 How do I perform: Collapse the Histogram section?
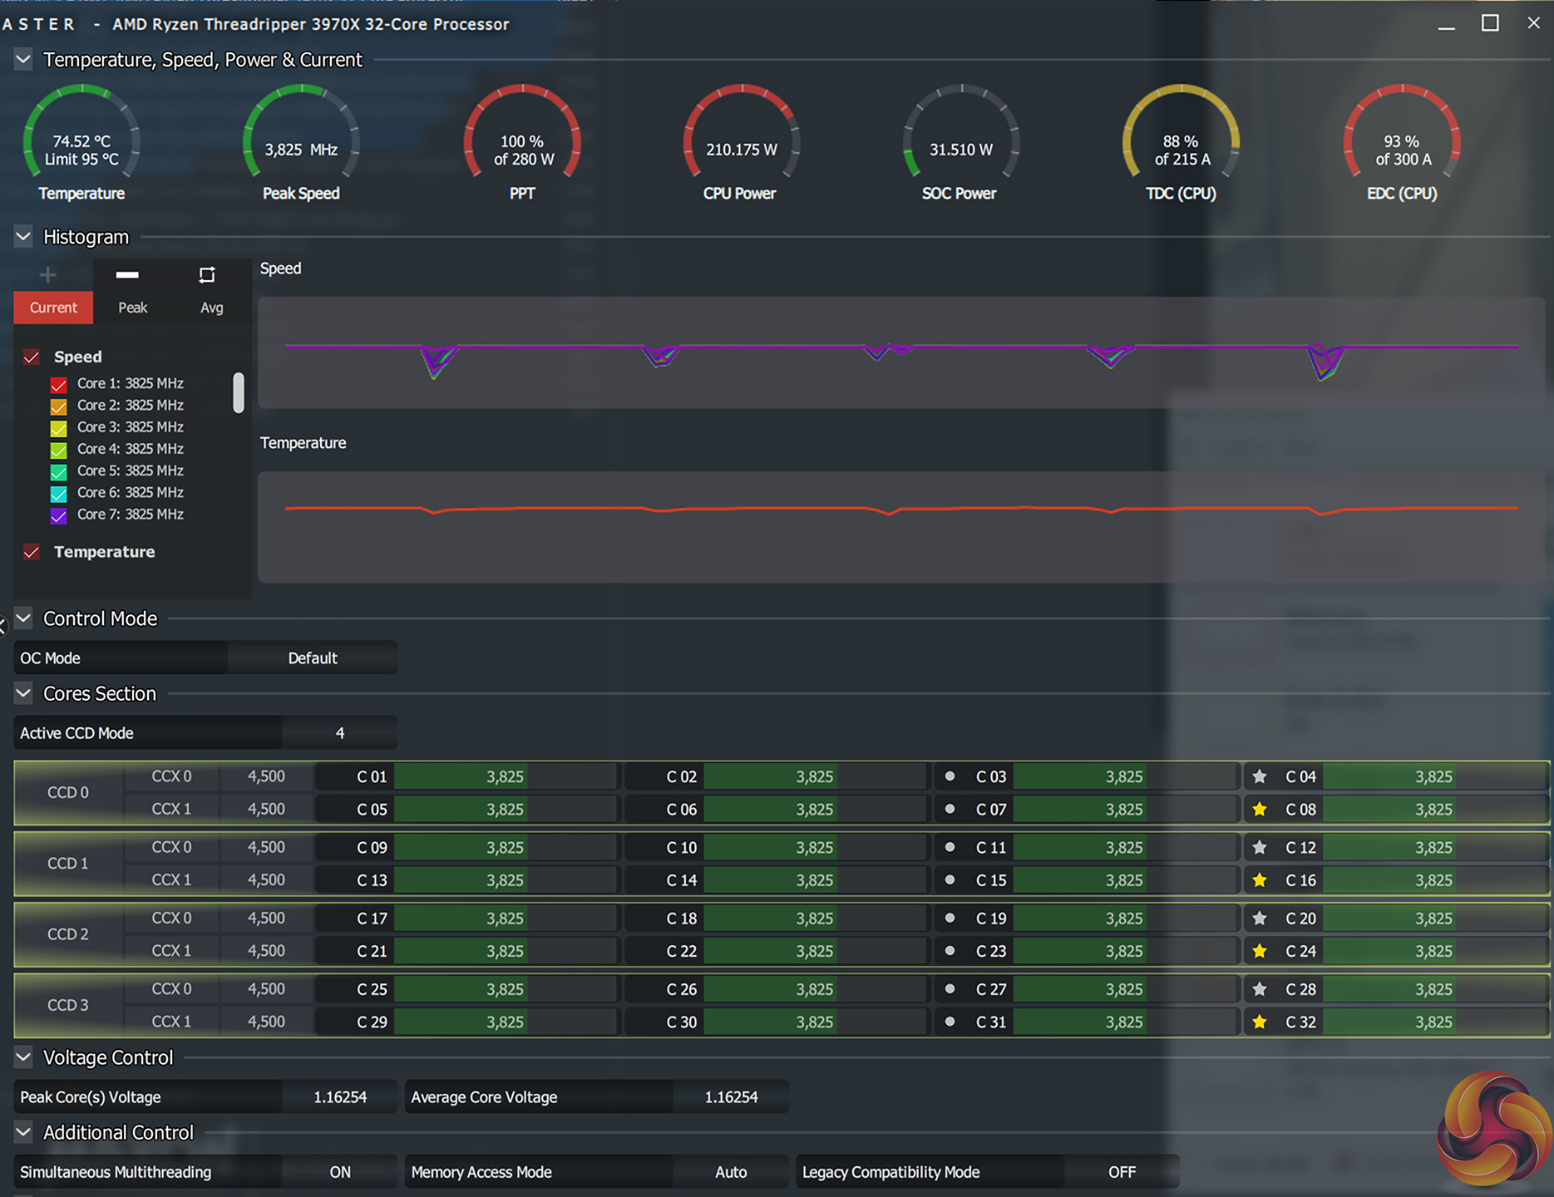click(23, 237)
